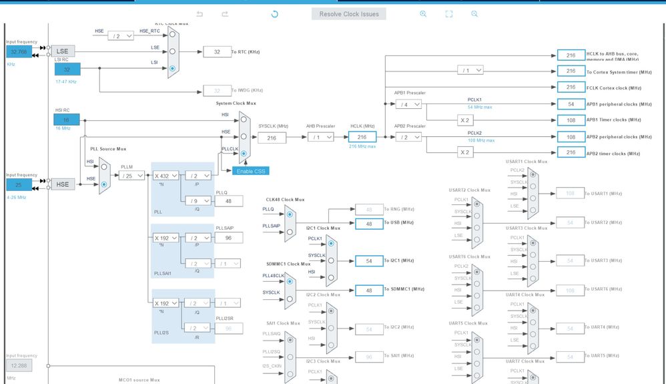The height and width of the screenshot is (384, 666).
Task: Select HSE in PLL Source Mux
Action: [x=104, y=184]
